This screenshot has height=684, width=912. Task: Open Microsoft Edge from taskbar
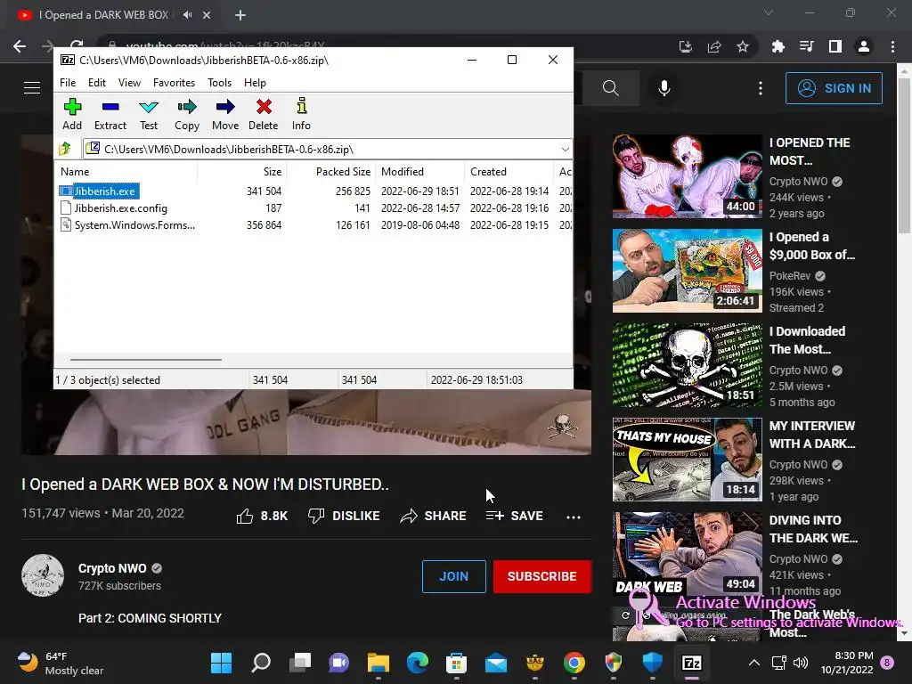(x=417, y=663)
